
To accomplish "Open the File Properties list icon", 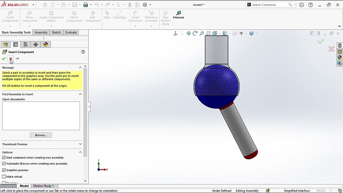I will [x=137, y=5].
